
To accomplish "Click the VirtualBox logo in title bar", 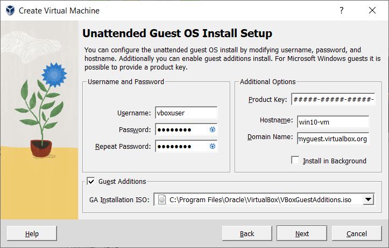I will pos(10,10).
